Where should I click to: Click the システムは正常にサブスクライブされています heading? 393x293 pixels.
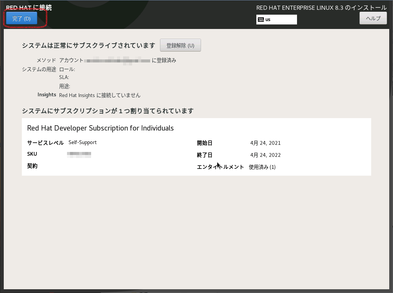coord(88,46)
